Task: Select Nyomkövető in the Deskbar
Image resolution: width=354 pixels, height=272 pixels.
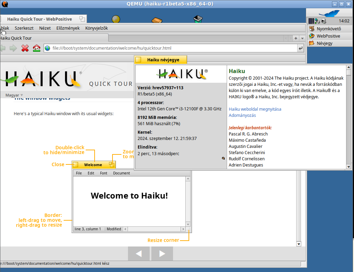Action: pyautogui.click(x=329, y=29)
